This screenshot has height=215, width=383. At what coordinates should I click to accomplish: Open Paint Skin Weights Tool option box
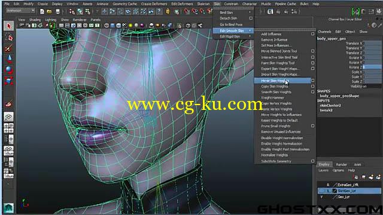[x=312, y=63]
